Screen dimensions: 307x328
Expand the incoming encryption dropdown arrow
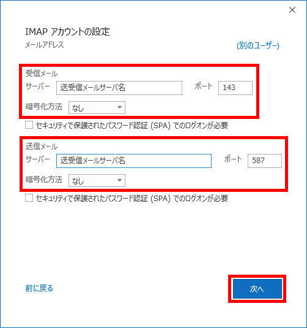119,107
